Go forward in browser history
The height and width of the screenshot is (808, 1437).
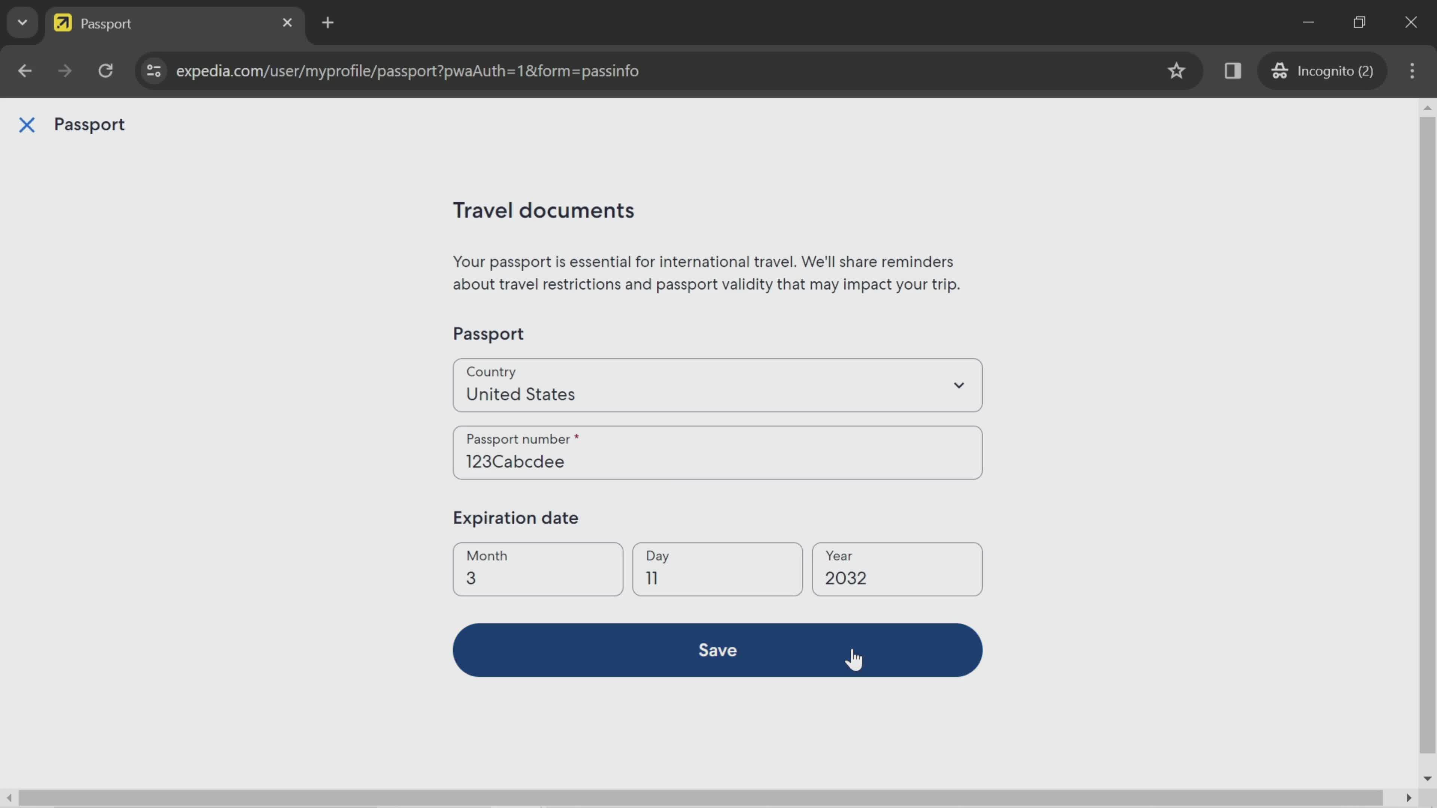tap(65, 71)
